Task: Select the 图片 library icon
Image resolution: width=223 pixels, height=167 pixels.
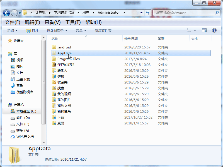Action: coord(13,67)
